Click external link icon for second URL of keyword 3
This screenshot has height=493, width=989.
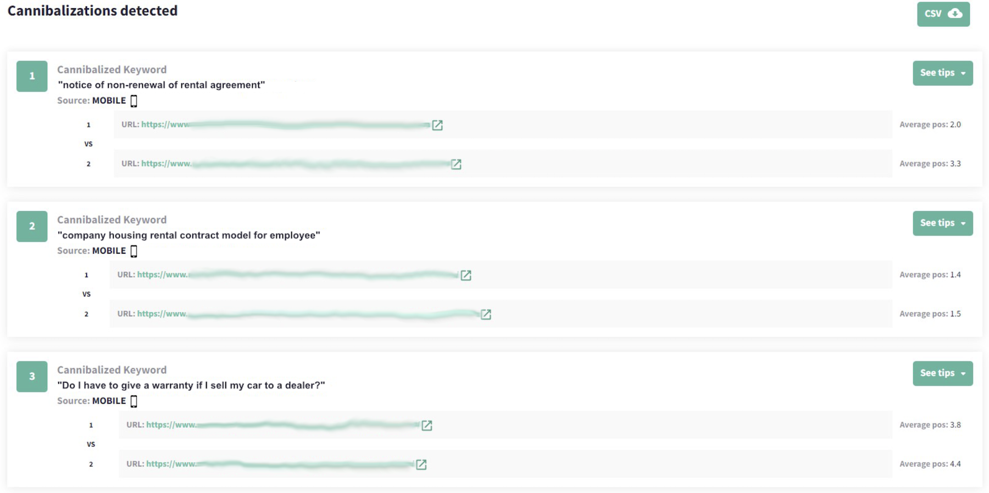pyautogui.click(x=421, y=464)
